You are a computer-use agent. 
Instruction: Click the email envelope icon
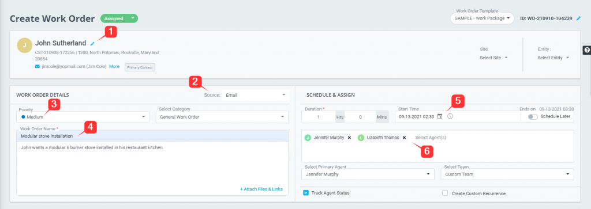tap(38, 67)
